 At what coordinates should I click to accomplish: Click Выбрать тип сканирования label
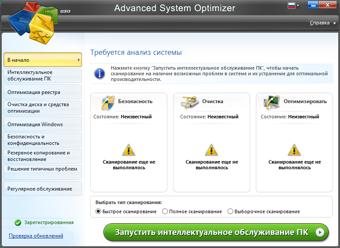click(129, 203)
